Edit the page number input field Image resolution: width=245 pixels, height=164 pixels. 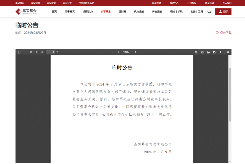(x=50, y=52)
